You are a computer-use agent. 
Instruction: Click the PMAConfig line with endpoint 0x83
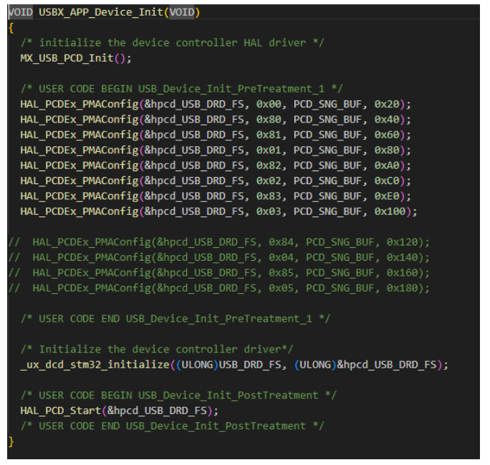[x=216, y=196]
